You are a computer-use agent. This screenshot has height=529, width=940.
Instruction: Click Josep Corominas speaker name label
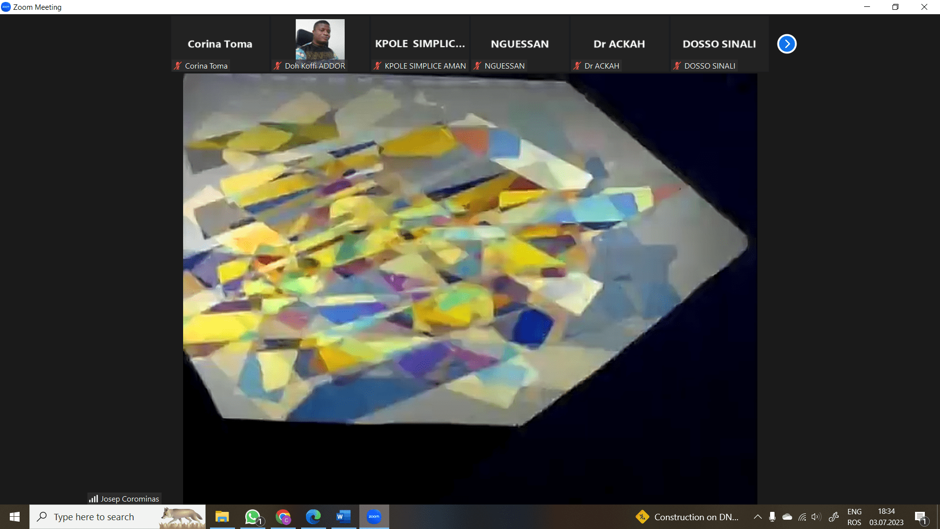tap(130, 499)
